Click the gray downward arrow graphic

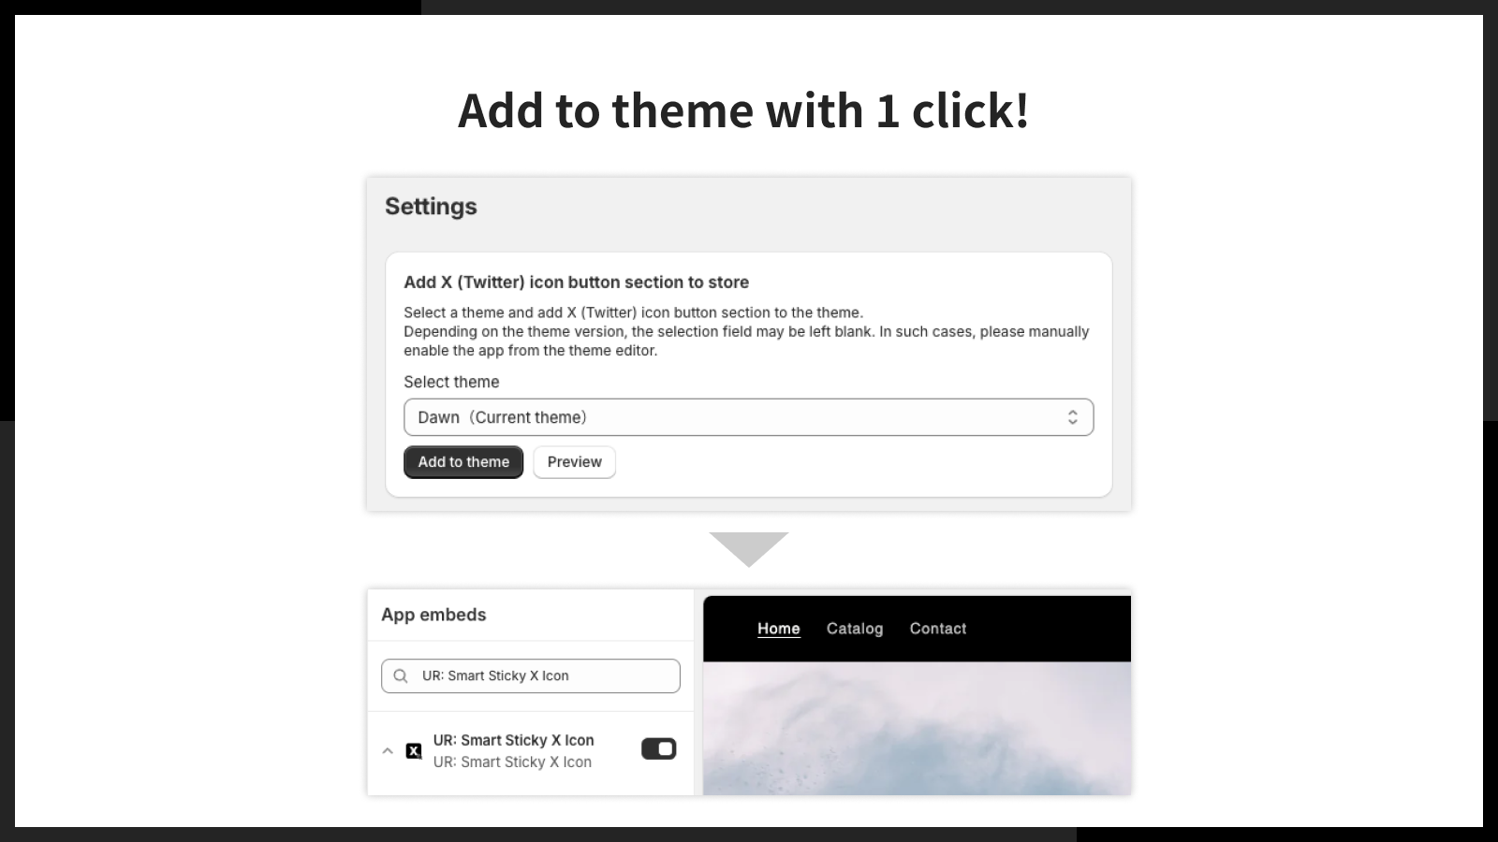pyautogui.click(x=749, y=549)
